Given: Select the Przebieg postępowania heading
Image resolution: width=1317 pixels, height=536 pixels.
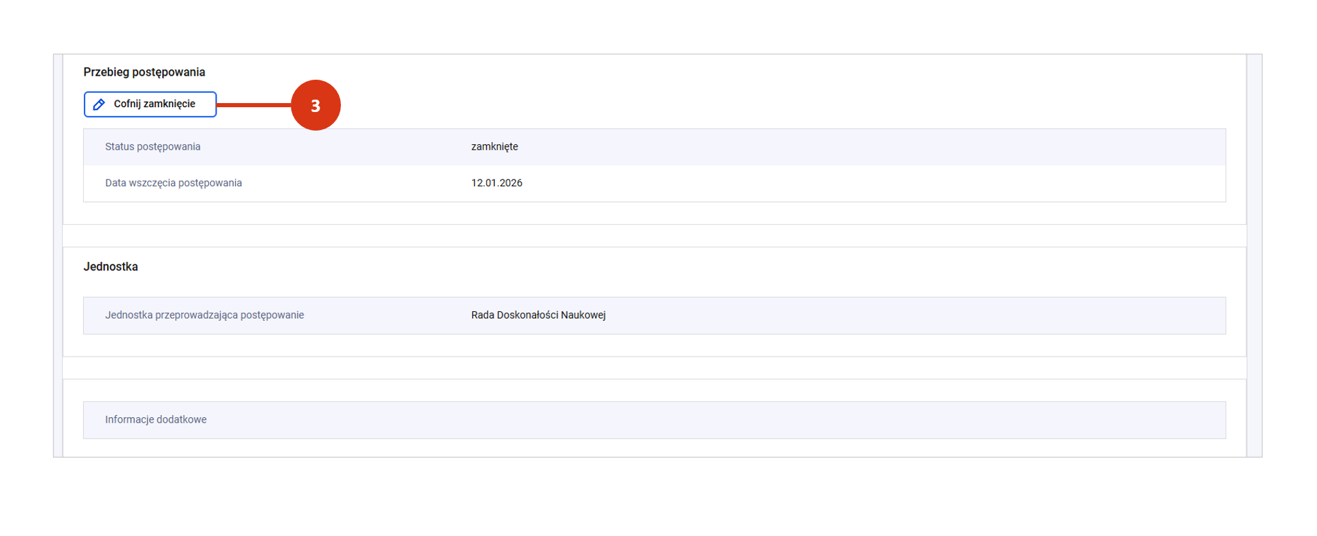Looking at the screenshot, I should pyautogui.click(x=144, y=72).
